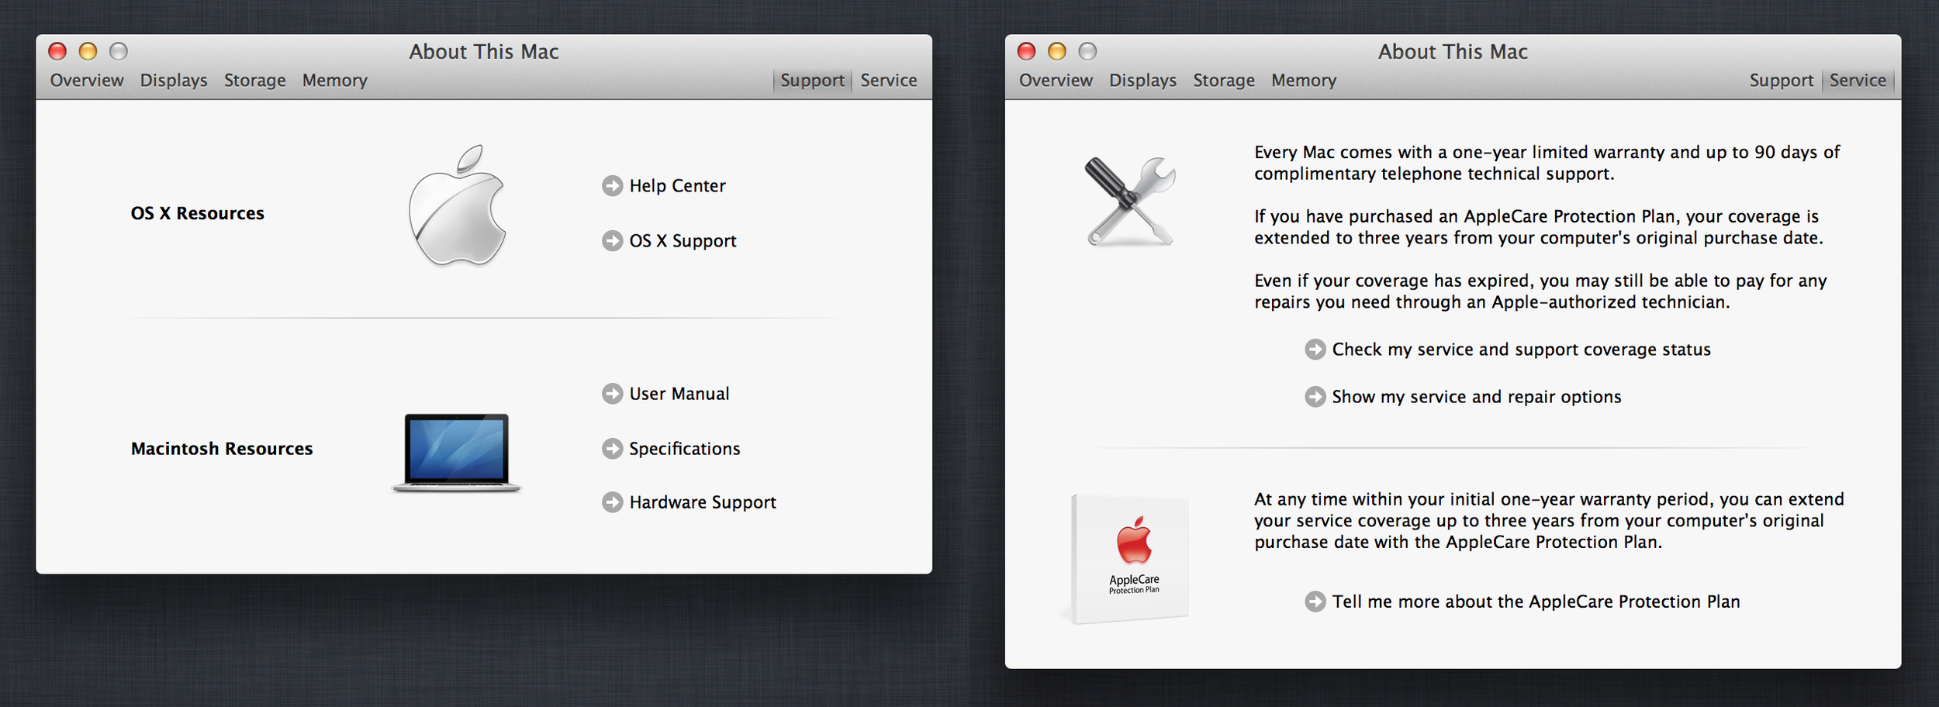The image size is (1939, 707).
Task: Click the OS X Resources heading
Action: coord(197,213)
